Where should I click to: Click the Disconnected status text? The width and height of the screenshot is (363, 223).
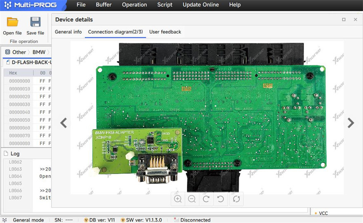[x=196, y=220]
